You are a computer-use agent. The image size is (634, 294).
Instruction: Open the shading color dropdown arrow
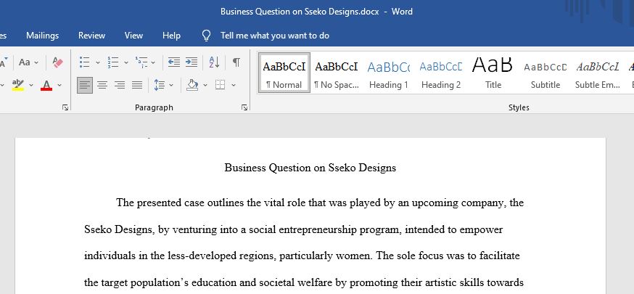205,86
